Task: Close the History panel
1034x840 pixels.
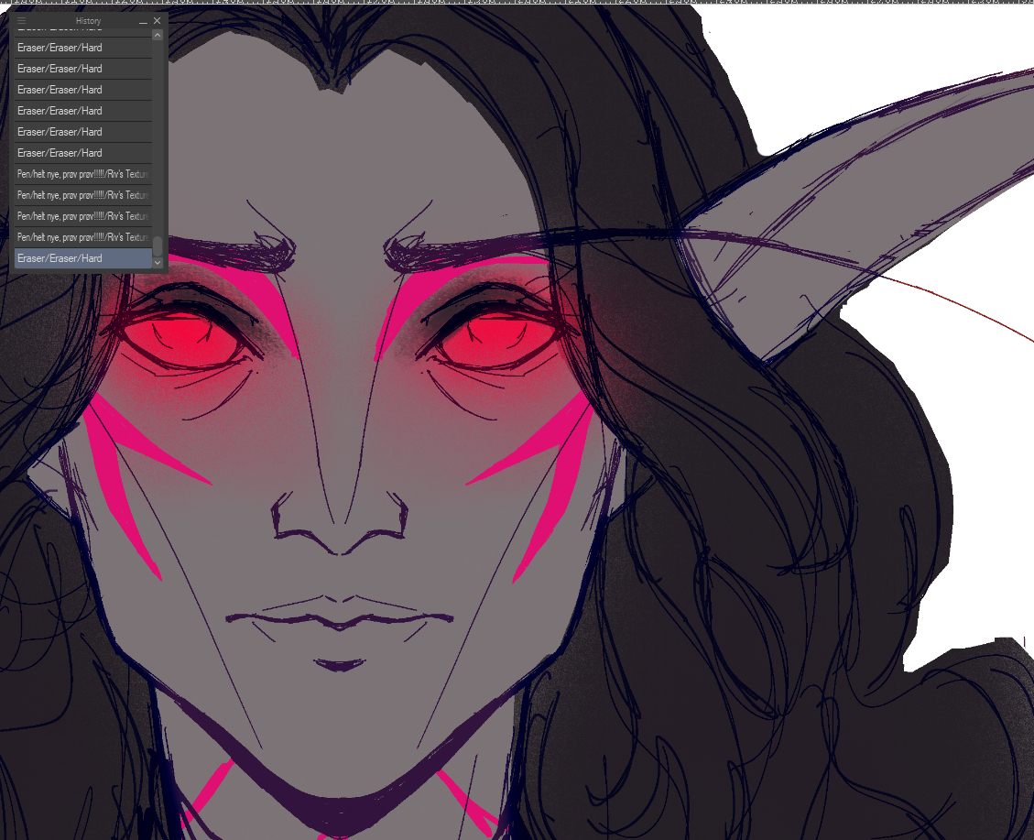Action: [158, 20]
